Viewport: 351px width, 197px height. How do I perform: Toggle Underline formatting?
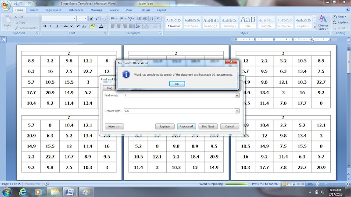(57, 26)
